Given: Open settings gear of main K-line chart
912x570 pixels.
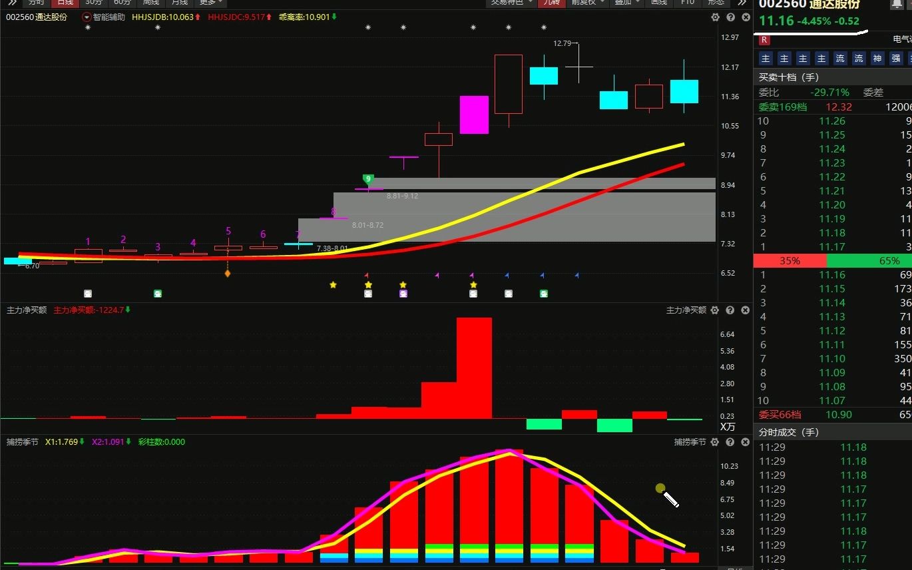Looking at the screenshot, I should click(x=715, y=17).
